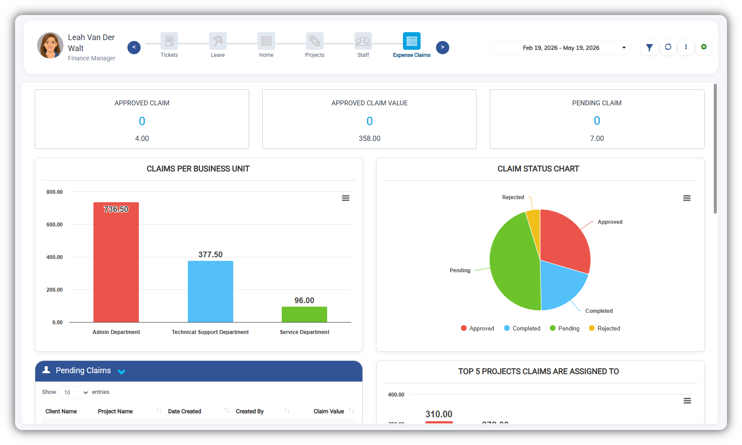Click the Pending Claims person icon
The height and width of the screenshot is (445, 742).
pyautogui.click(x=46, y=370)
